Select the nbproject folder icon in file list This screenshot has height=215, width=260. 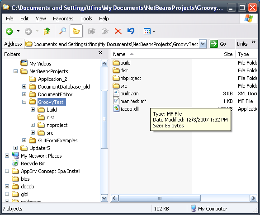coord(116,78)
